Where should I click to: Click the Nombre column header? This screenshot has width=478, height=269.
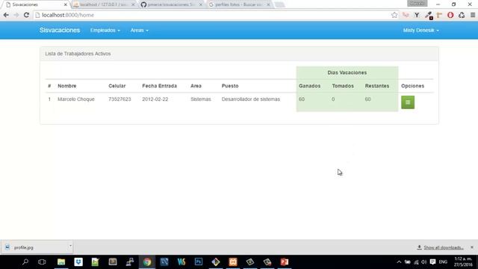coord(66,86)
